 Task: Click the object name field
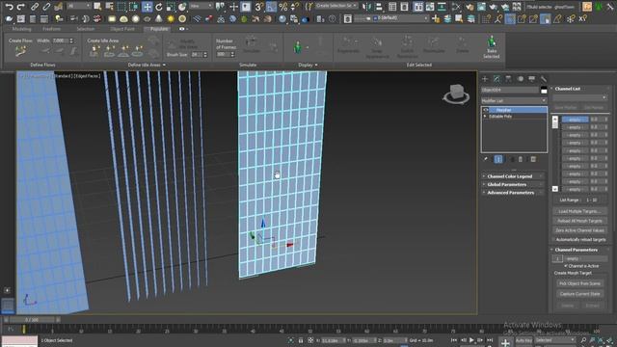[510, 90]
